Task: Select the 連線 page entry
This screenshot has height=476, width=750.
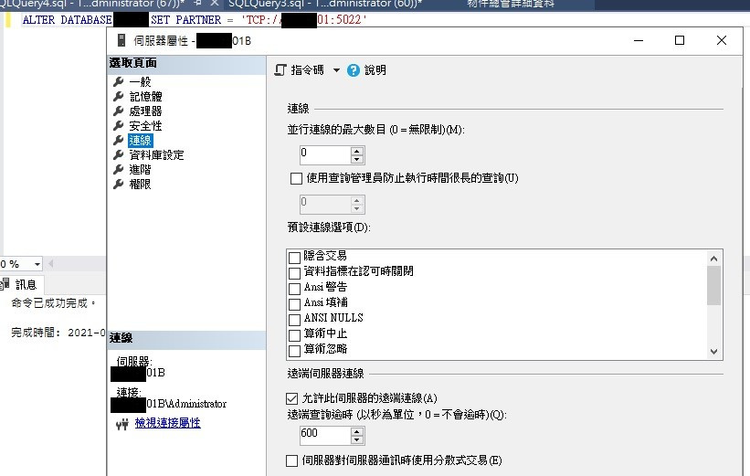Action: pyautogui.click(x=140, y=140)
